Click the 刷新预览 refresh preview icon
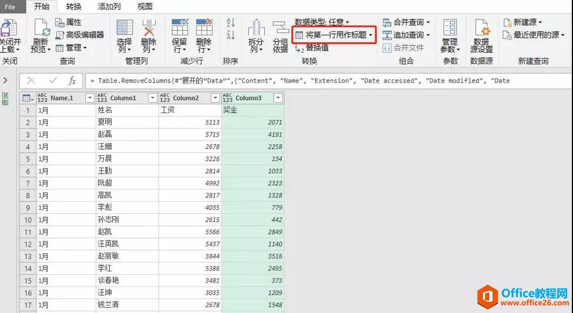The image size is (573, 313). (40, 36)
